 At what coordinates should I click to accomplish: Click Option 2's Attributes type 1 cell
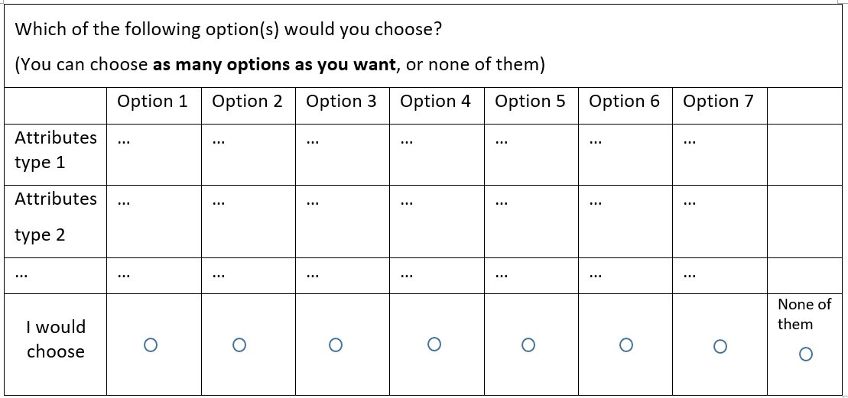pos(249,155)
